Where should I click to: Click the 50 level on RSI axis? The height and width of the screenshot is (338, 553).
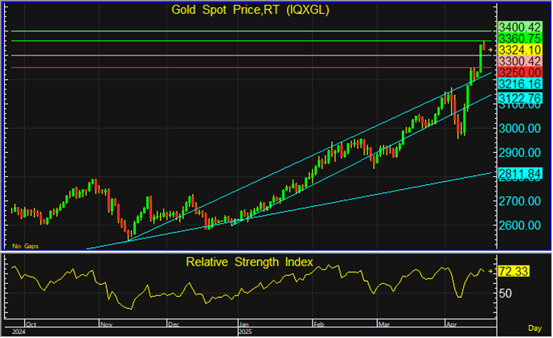click(x=506, y=293)
